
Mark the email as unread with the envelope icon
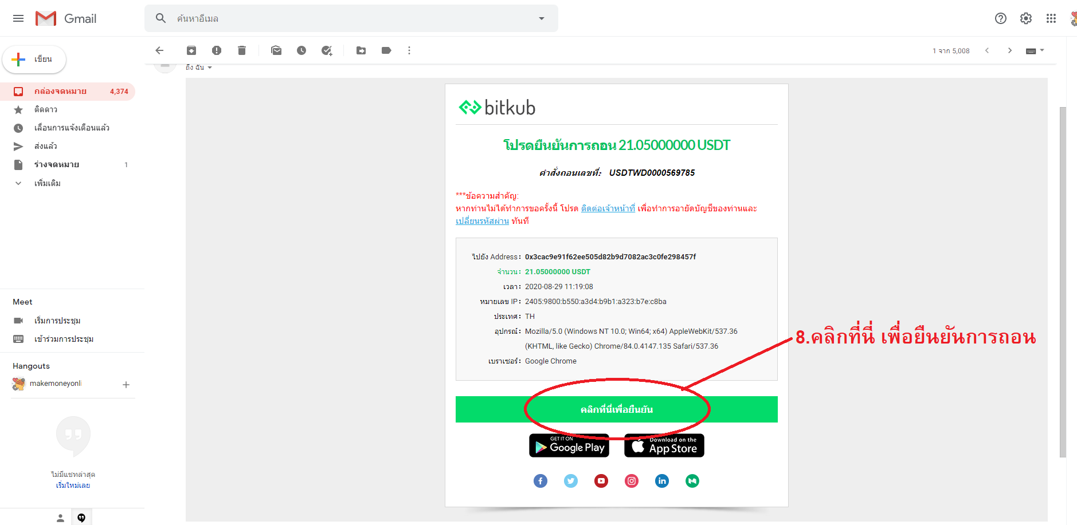[276, 50]
